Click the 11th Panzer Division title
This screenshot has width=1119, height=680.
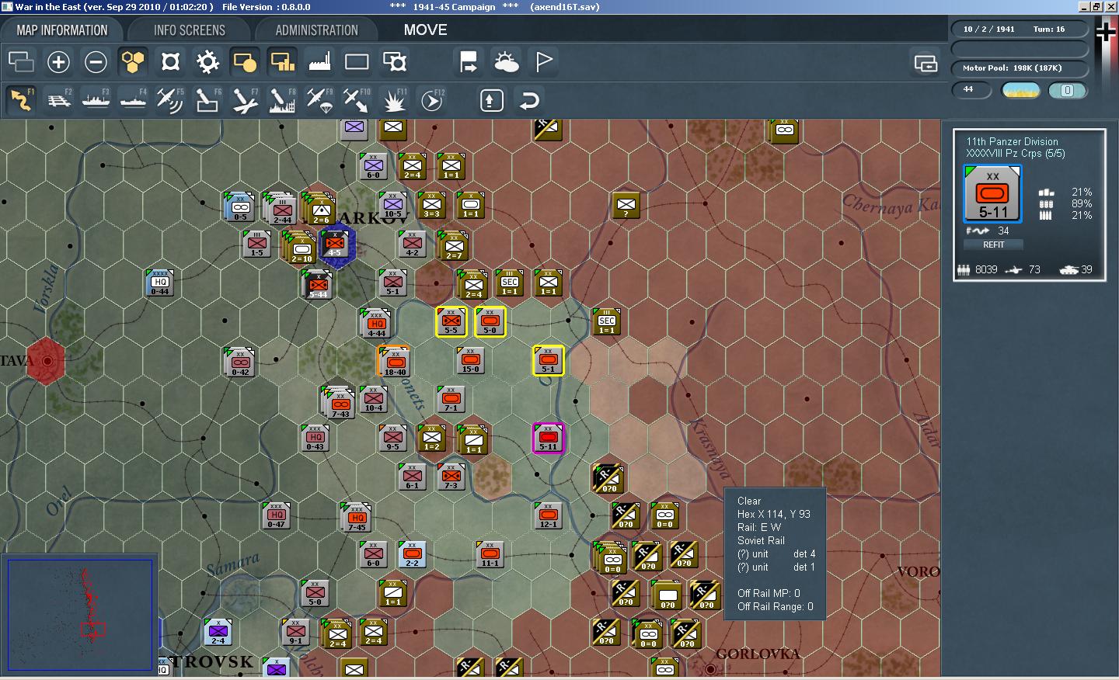coord(1012,141)
